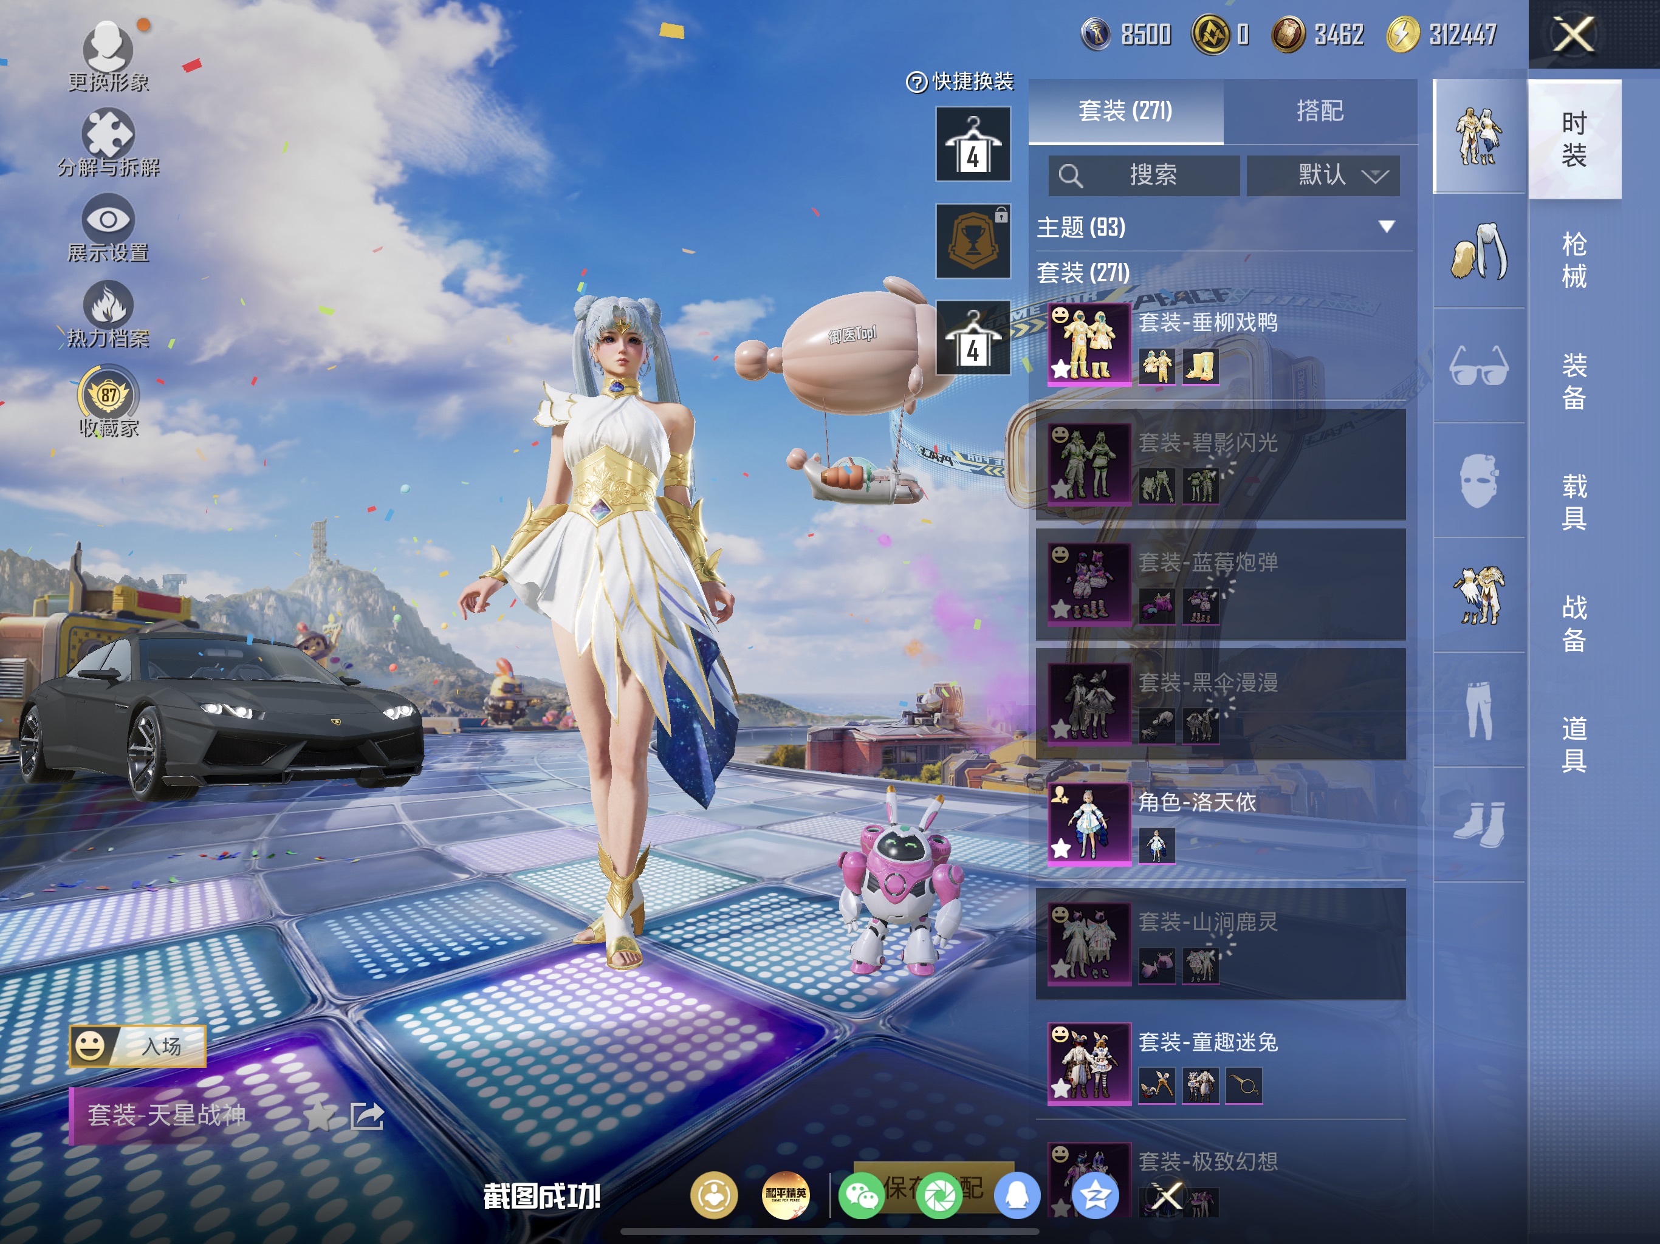Switch to the 套装 (271) tab
The width and height of the screenshot is (1660, 1244).
pos(1126,111)
